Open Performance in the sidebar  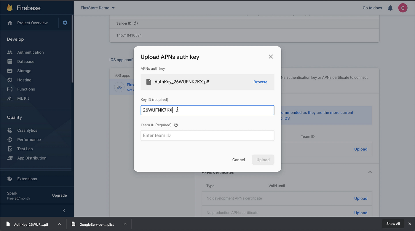pos(29,140)
